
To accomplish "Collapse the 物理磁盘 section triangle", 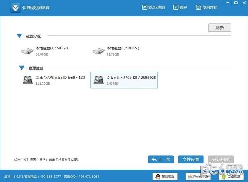I will (21, 68).
